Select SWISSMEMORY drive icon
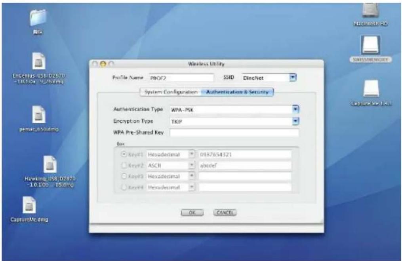402x261 pixels. pos(370,45)
